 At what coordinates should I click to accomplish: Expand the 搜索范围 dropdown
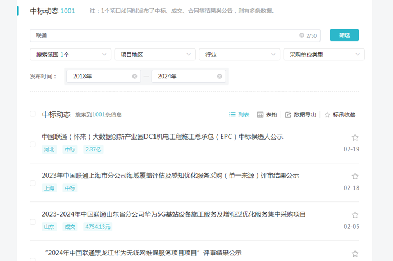70,55
